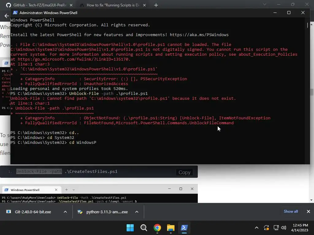Click the Unblock-File -path .\profile.ps1 command line
The image size is (314, 235).
(x=79, y=94)
